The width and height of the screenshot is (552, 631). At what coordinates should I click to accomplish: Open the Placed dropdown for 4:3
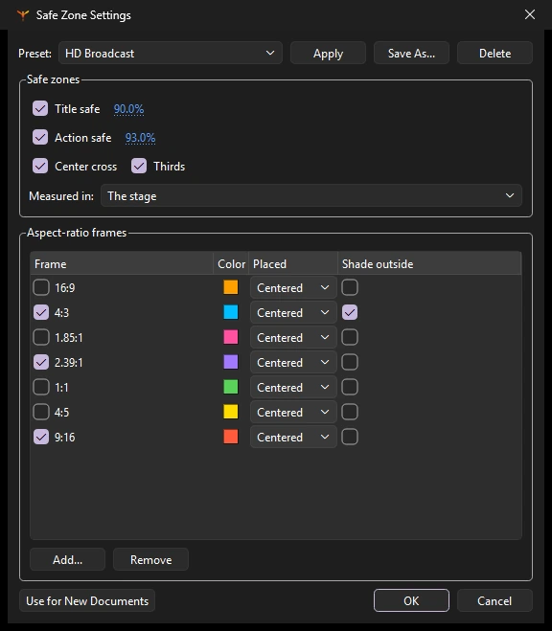[293, 313]
